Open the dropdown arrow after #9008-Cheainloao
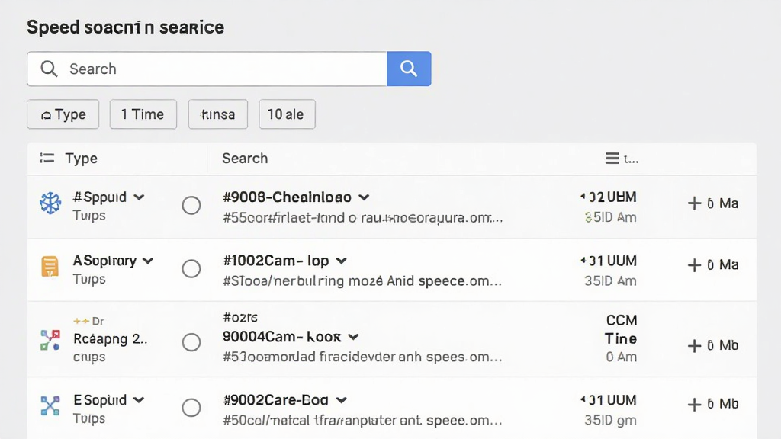The image size is (781, 439). click(x=364, y=197)
